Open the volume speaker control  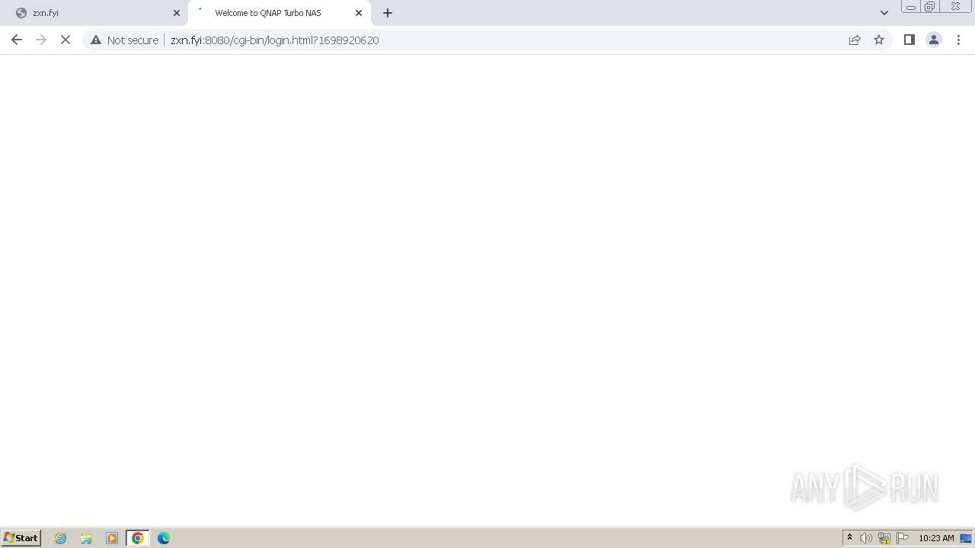click(x=866, y=538)
